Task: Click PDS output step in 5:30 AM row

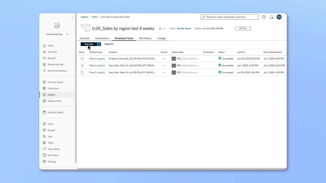Action: (186, 59)
